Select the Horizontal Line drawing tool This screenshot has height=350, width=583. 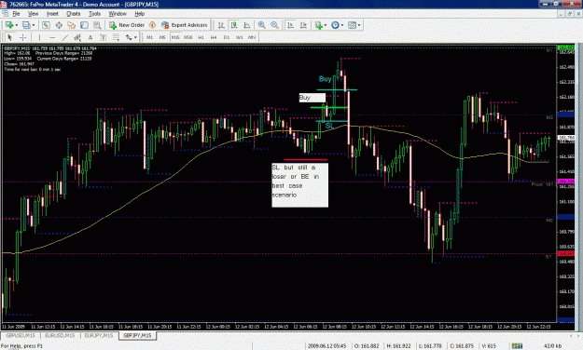[x=52, y=37]
